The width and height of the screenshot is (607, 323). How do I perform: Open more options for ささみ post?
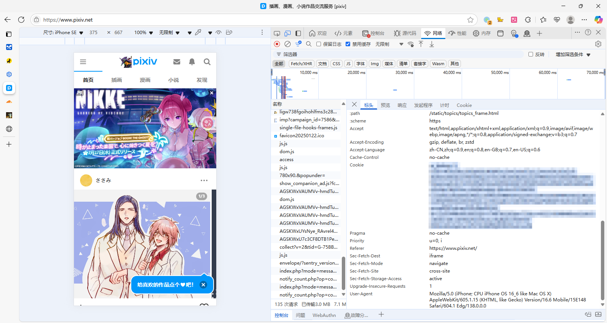tap(204, 180)
